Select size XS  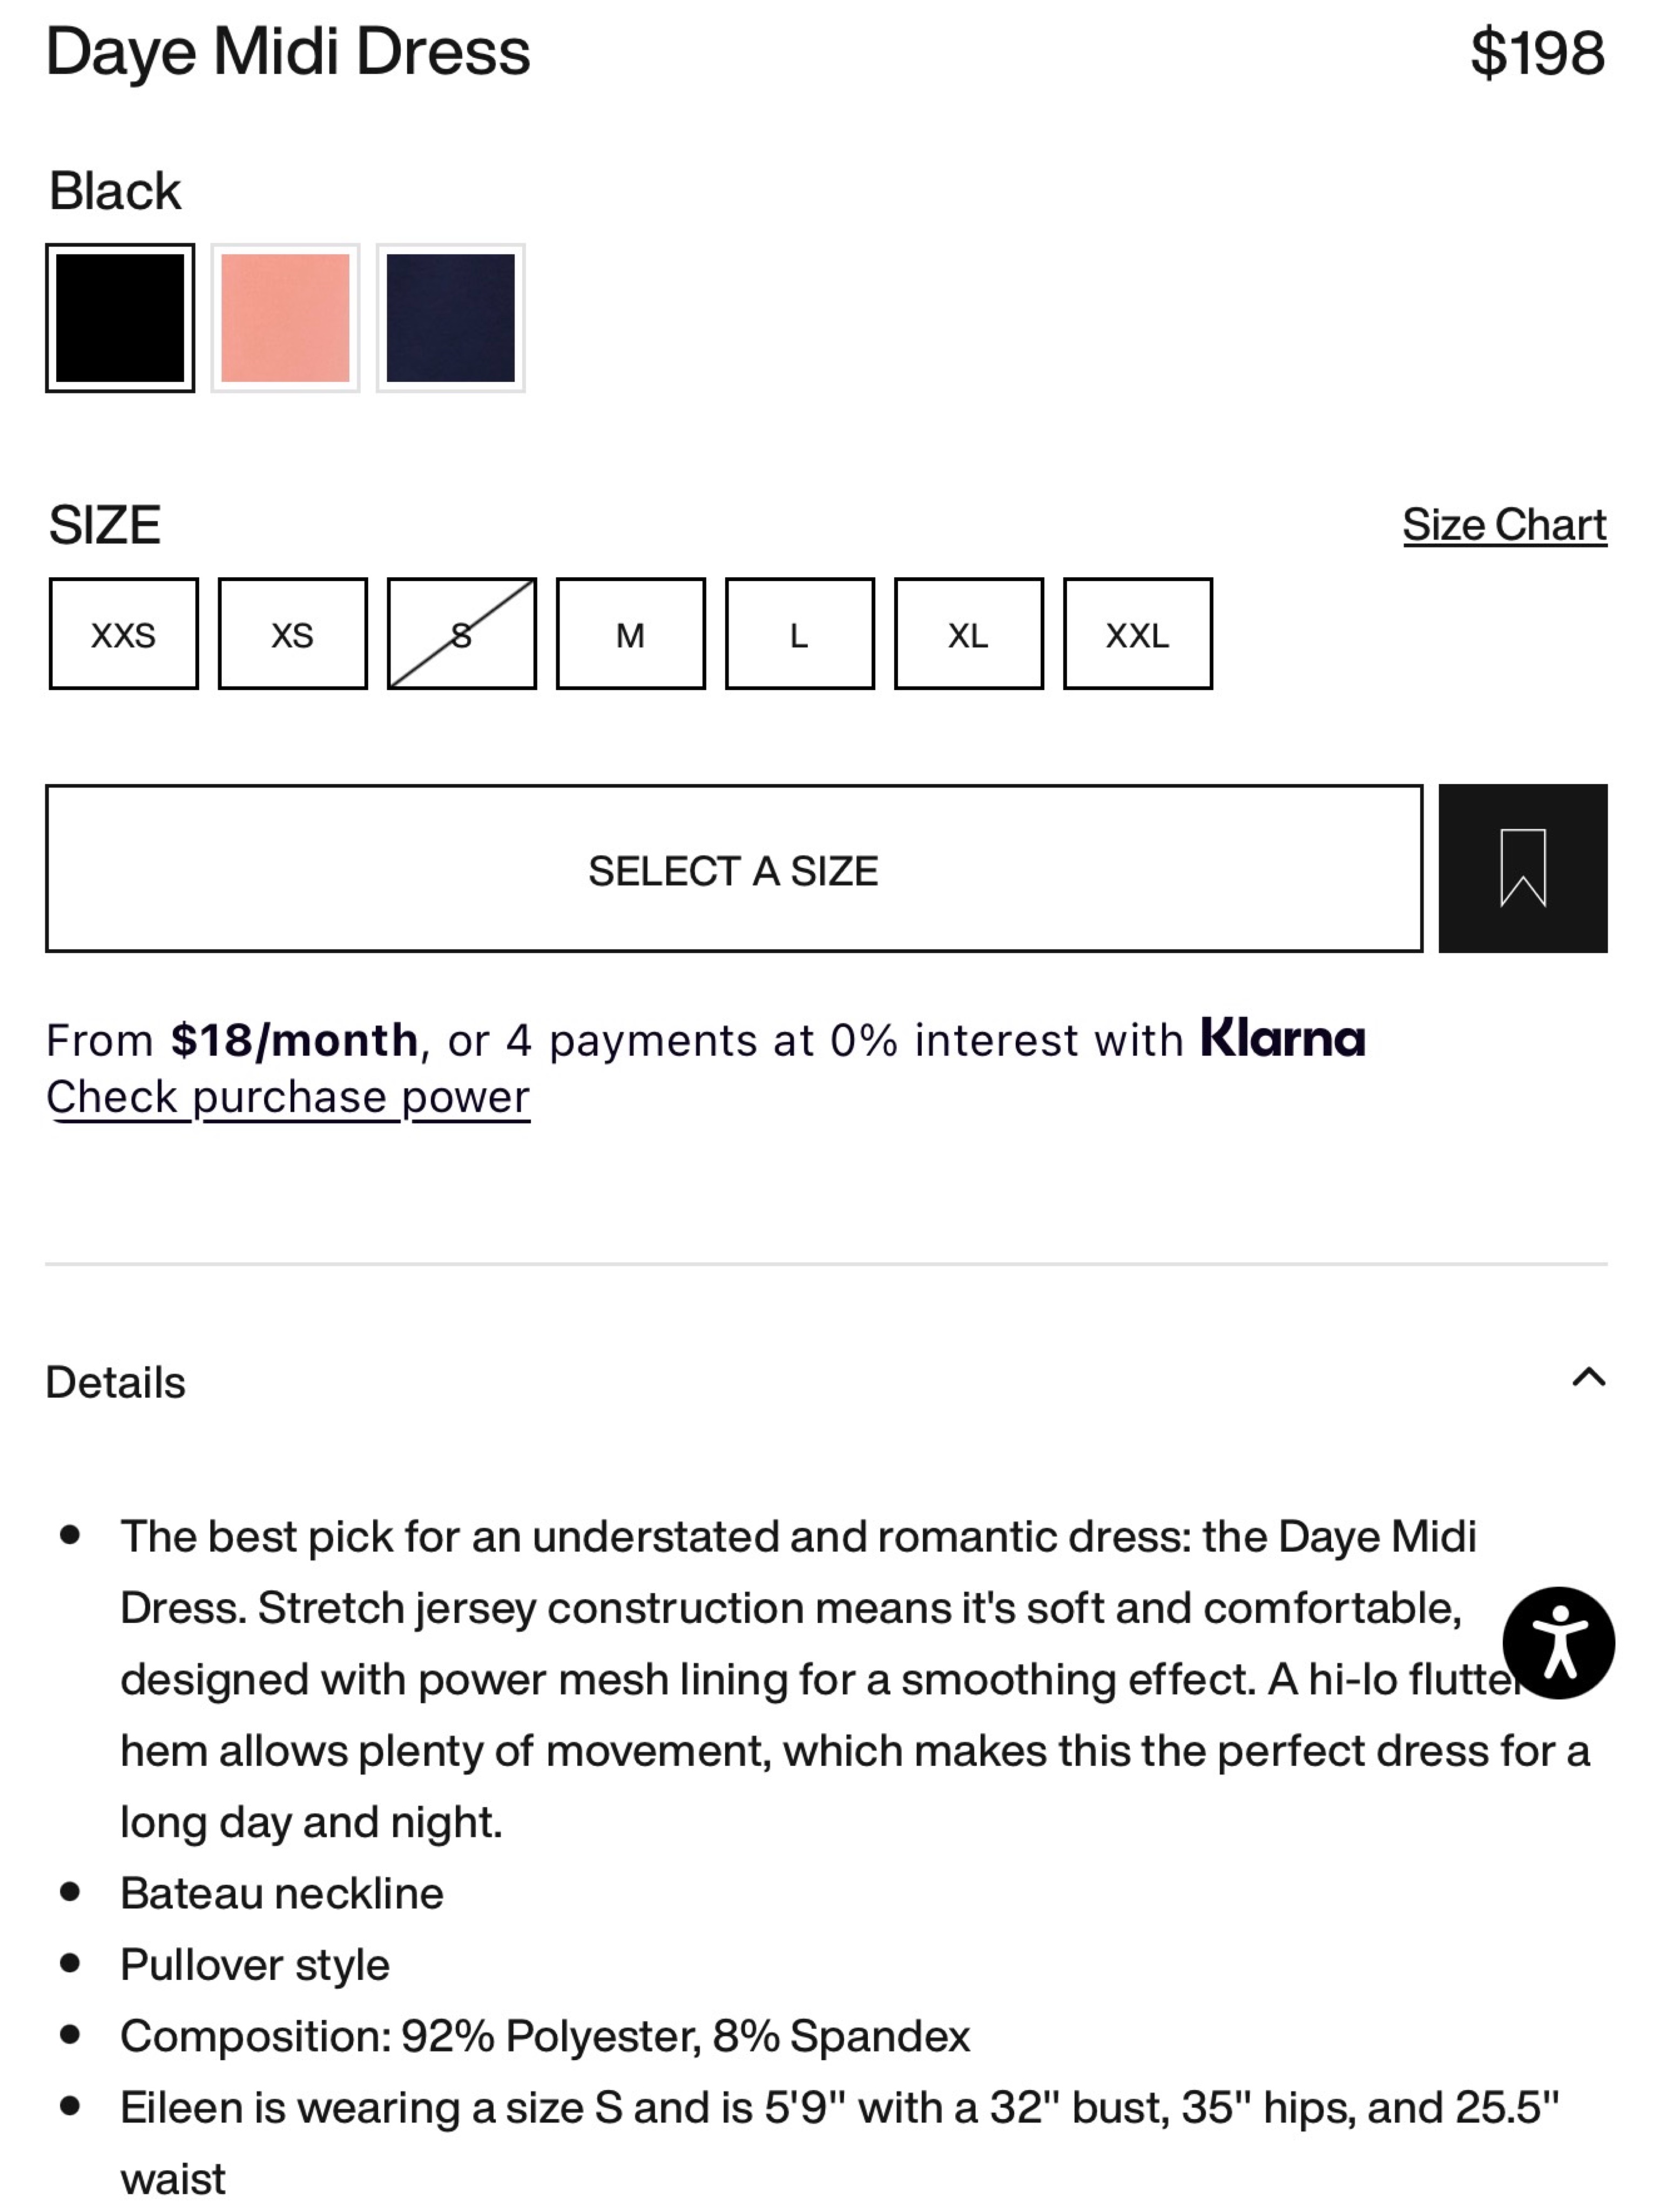[292, 634]
